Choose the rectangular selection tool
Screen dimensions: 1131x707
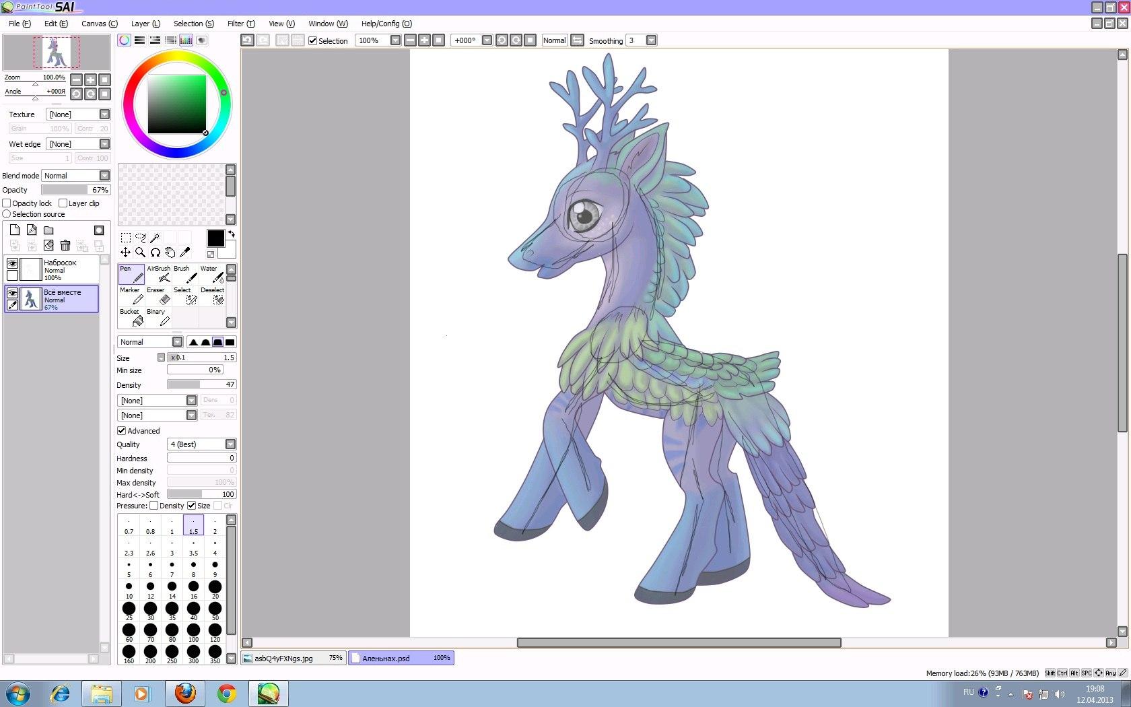(x=126, y=238)
